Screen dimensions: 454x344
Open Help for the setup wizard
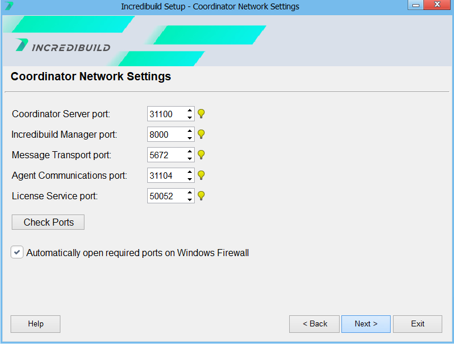point(36,324)
